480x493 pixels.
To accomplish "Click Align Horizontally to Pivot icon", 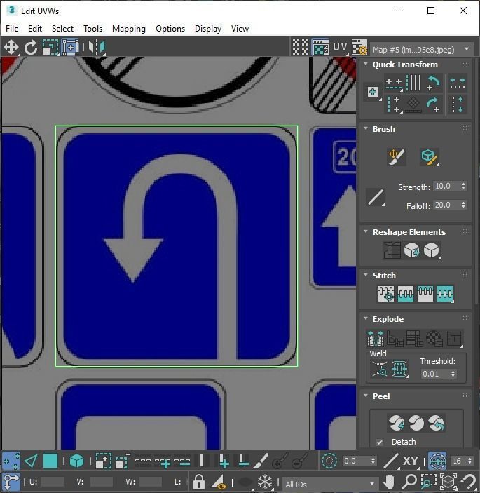I will [394, 83].
